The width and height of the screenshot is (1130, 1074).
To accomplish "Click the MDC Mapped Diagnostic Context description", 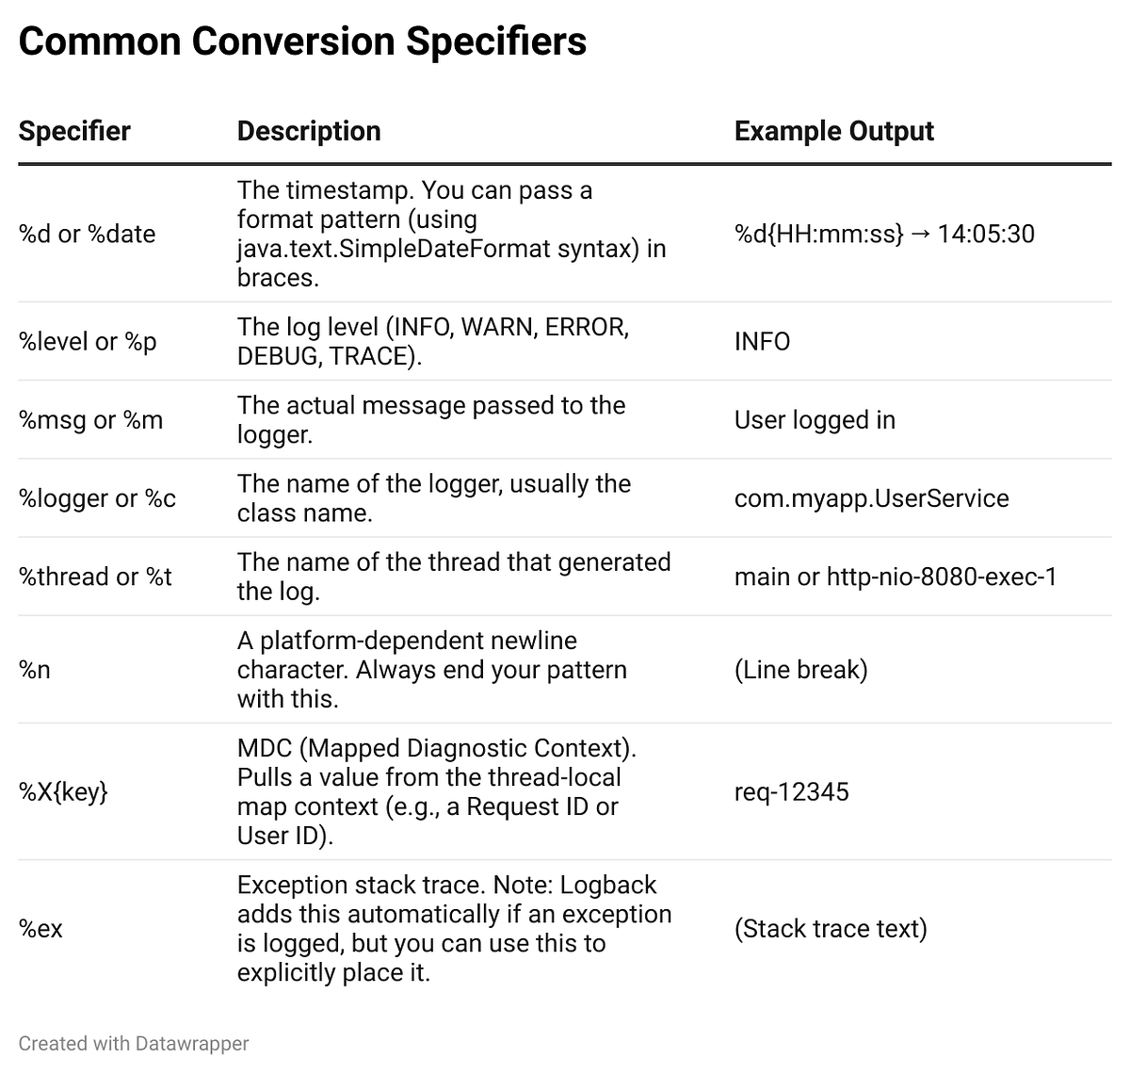I will coord(437,748).
